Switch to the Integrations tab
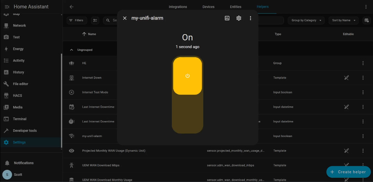This screenshot has width=373, height=182. pyautogui.click(x=178, y=7)
